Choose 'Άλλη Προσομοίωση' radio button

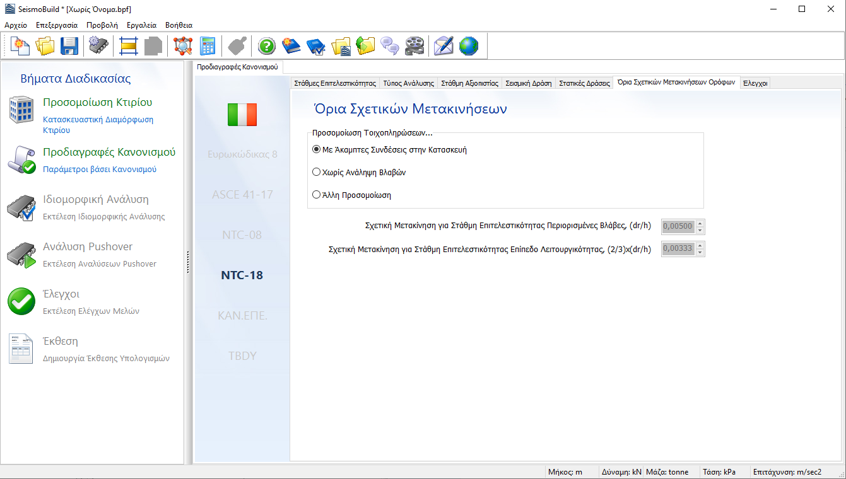317,195
